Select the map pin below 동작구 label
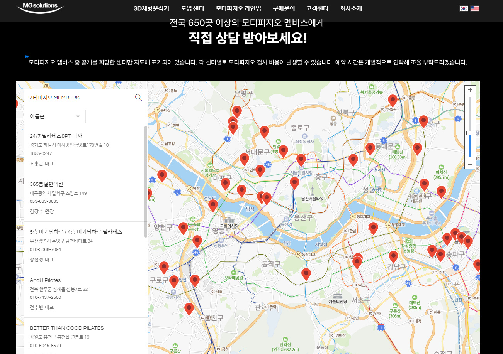 tap(306, 274)
